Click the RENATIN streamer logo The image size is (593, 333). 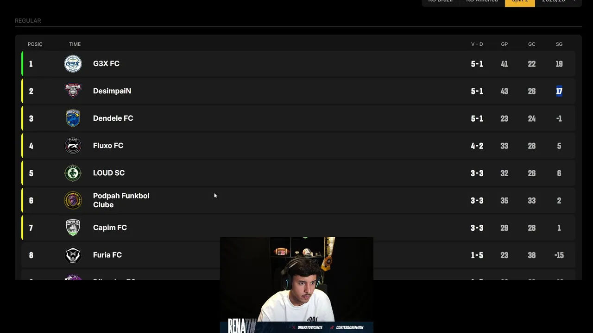(242, 326)
